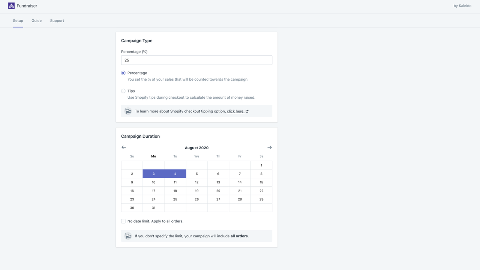Select the Tips radio button
Image resolution: width=480 pixels, height=270 pixels.
coord(123,91)
